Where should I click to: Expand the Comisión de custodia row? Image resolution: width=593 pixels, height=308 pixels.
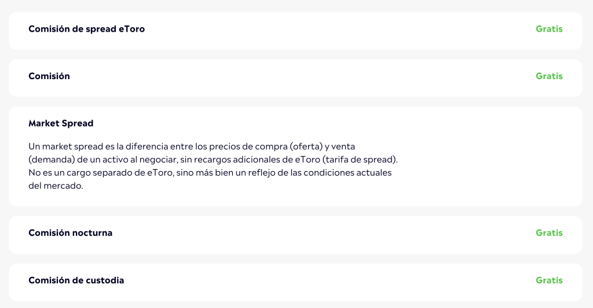coord(295,281)
